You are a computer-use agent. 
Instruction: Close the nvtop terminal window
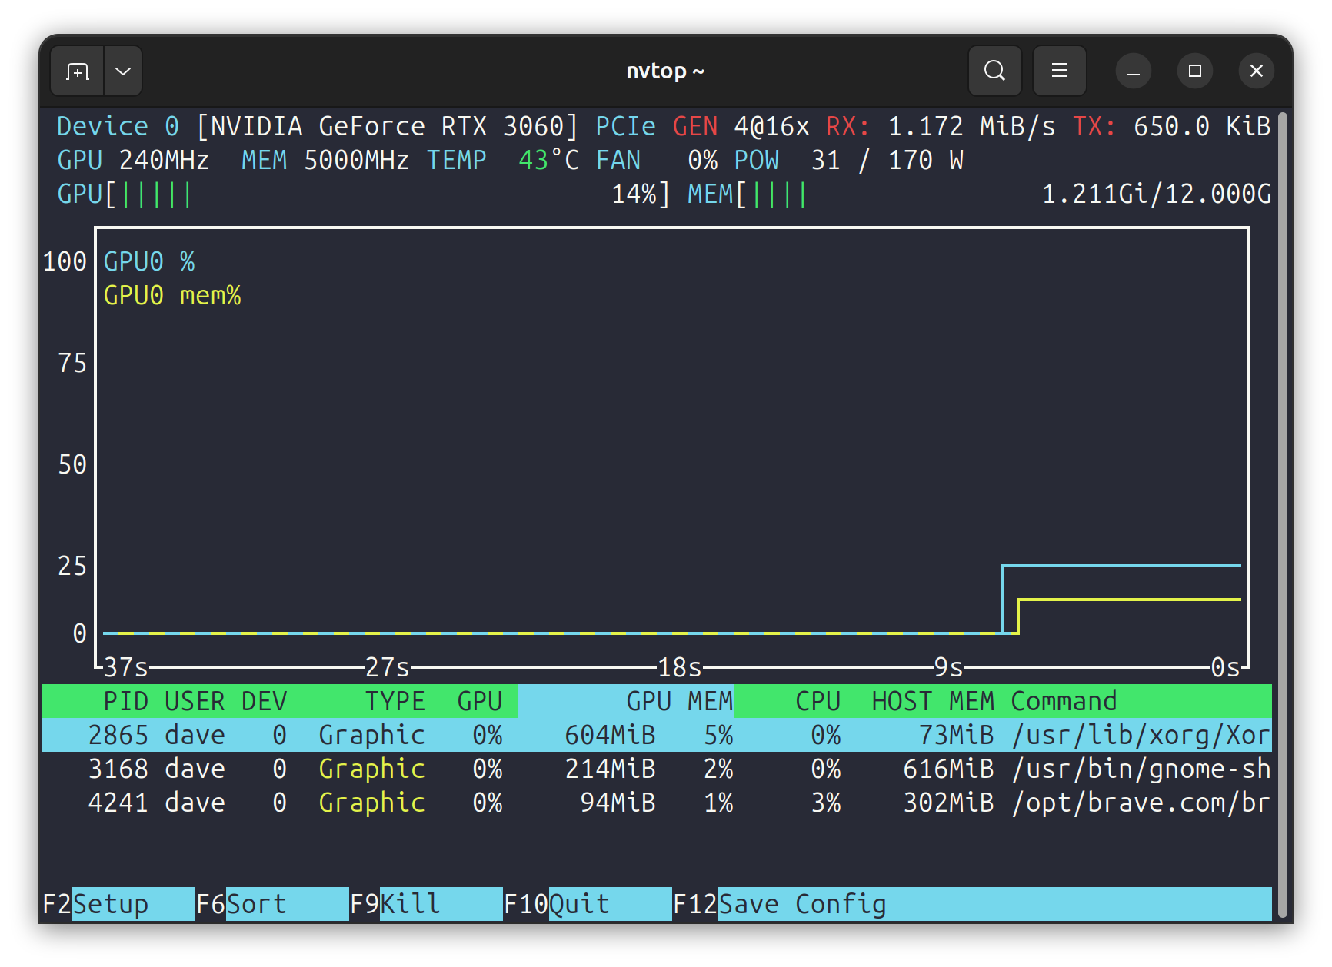coord(1257,71)
